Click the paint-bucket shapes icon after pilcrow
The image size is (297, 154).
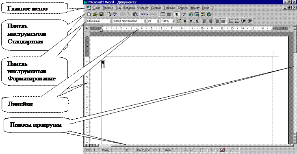click(191, 14)
